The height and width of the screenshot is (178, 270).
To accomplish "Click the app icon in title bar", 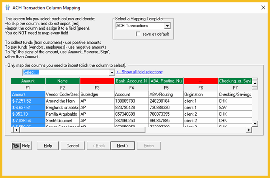I will [7, 7].
